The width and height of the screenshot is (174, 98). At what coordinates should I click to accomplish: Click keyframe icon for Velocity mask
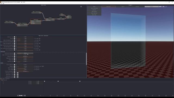[x=14, y=56]
